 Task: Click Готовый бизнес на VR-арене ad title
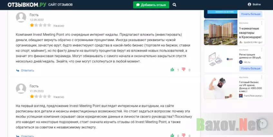point(250,87)
